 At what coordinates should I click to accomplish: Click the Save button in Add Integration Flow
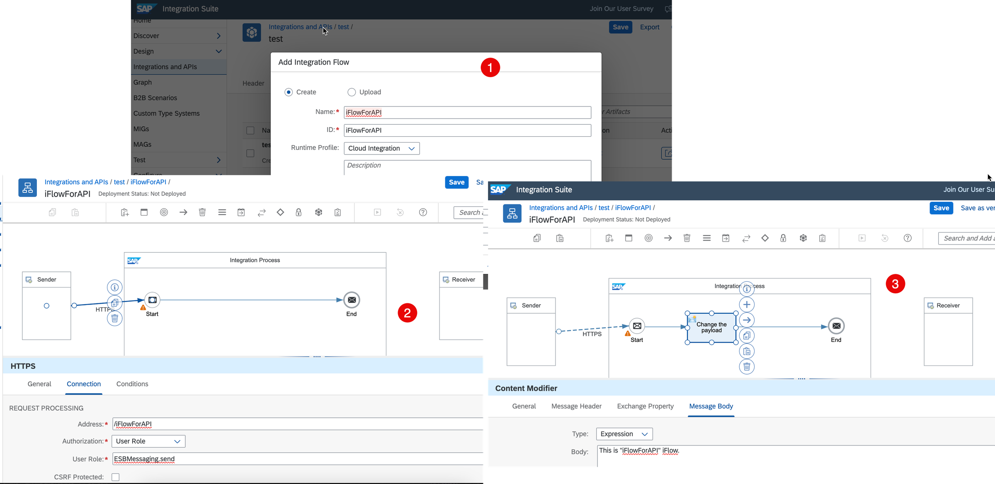pyautogui.click(x=456, y=182)
